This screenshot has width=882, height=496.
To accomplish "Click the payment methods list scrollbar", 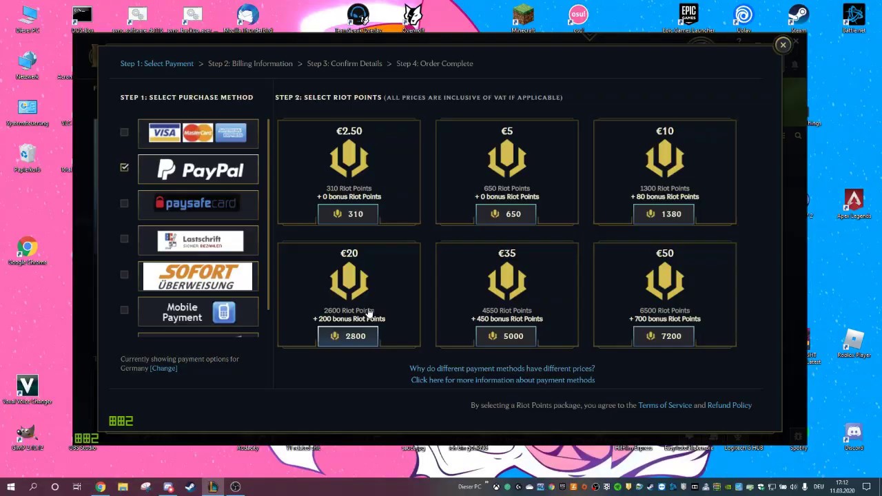I will (268, 214).
